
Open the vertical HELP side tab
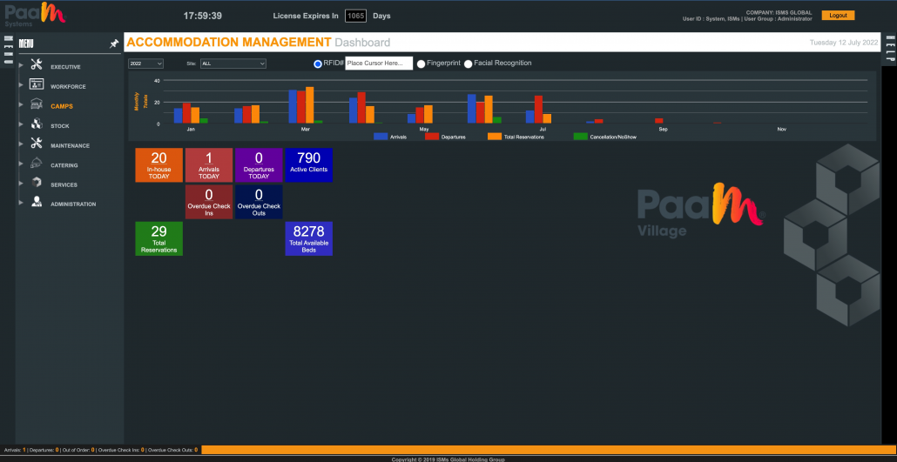tap(890, 48)
